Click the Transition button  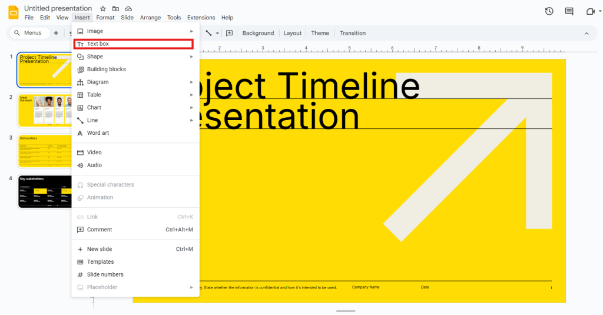pyautogui.click(x=353, y=33)
